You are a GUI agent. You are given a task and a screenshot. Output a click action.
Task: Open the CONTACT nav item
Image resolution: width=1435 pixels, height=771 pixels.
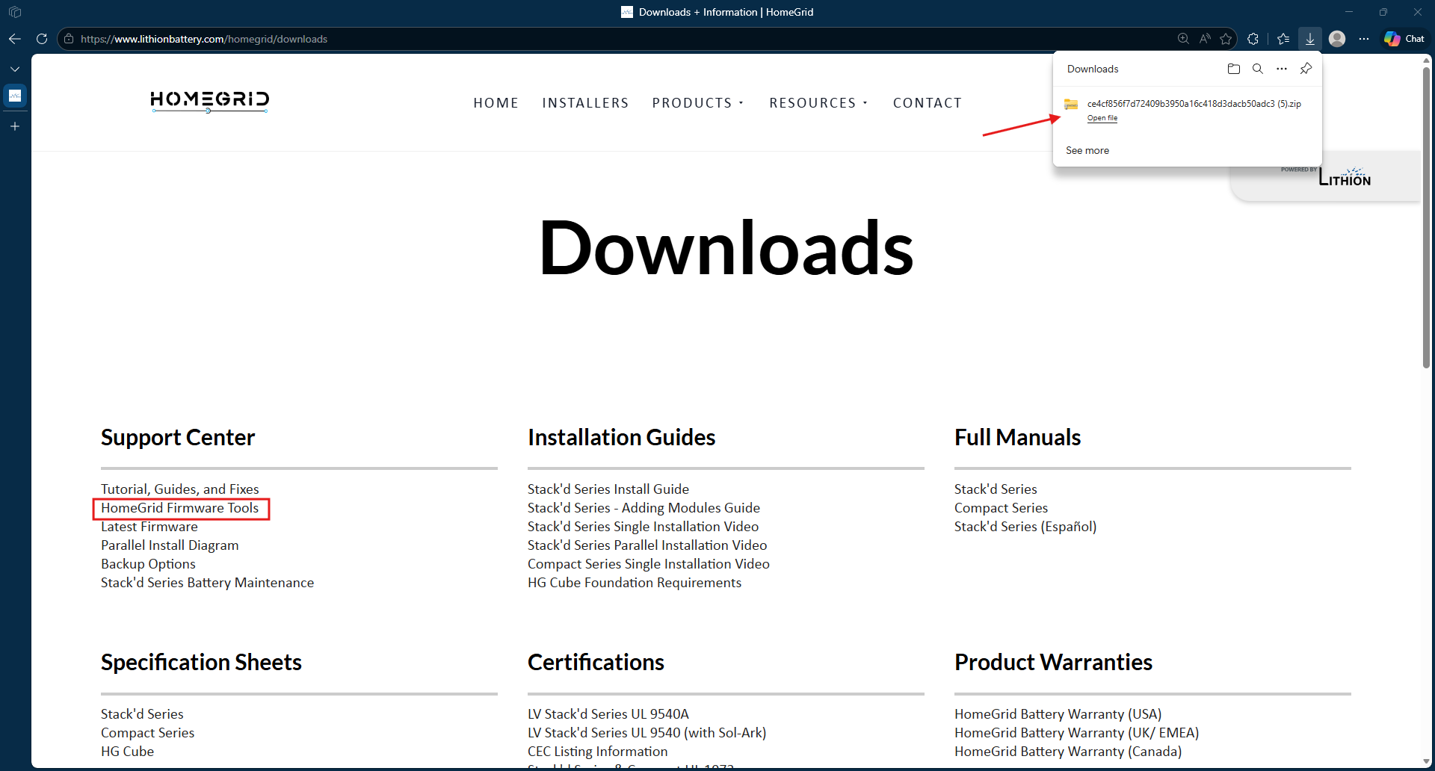coord(927,103)
